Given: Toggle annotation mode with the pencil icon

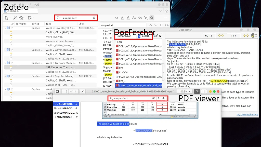Looking at the screenshot, I should click(x=83, y=91).
